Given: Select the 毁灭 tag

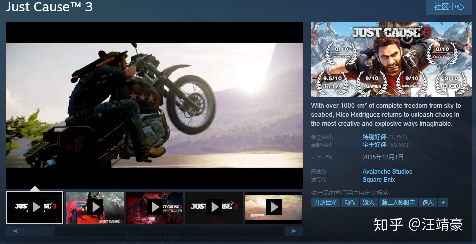Looking at the screenshot, I should click(x=368, y=202).
